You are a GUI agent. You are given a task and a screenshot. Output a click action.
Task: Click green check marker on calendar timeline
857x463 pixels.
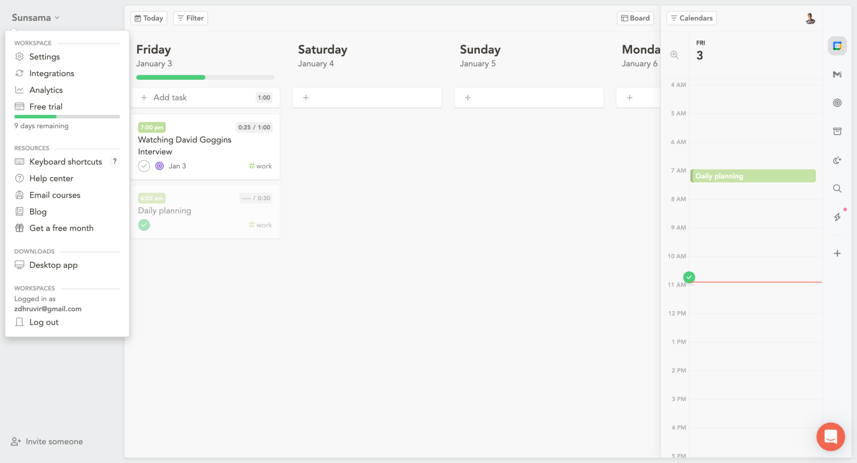pyautogui.click(x=690, y=277)
